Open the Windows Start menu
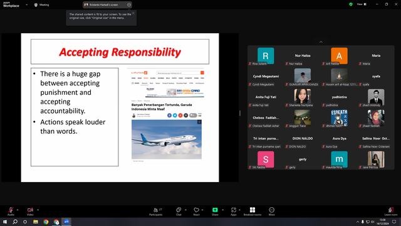 tap(5, 222)
